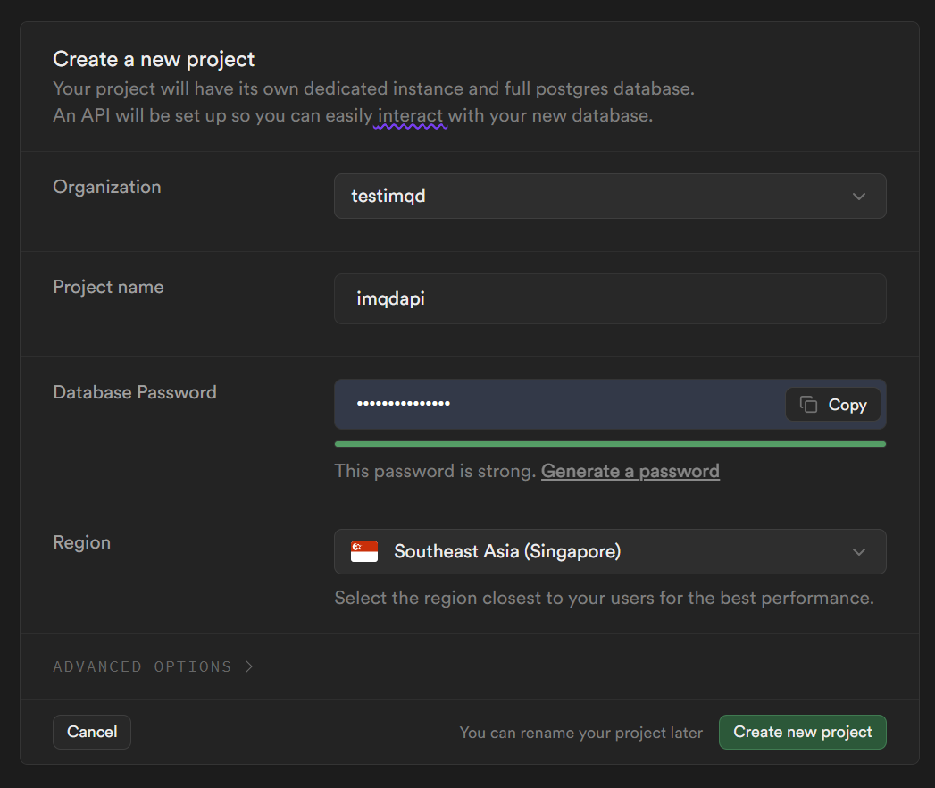The width and height of the screenshot is (935, 788).
Task: Click the chevron in the Region field
Action: click(x=859, y=551)
